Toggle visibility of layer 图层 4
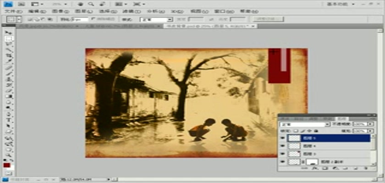Screen dimensions: 385x183 [x=283, y=146]
